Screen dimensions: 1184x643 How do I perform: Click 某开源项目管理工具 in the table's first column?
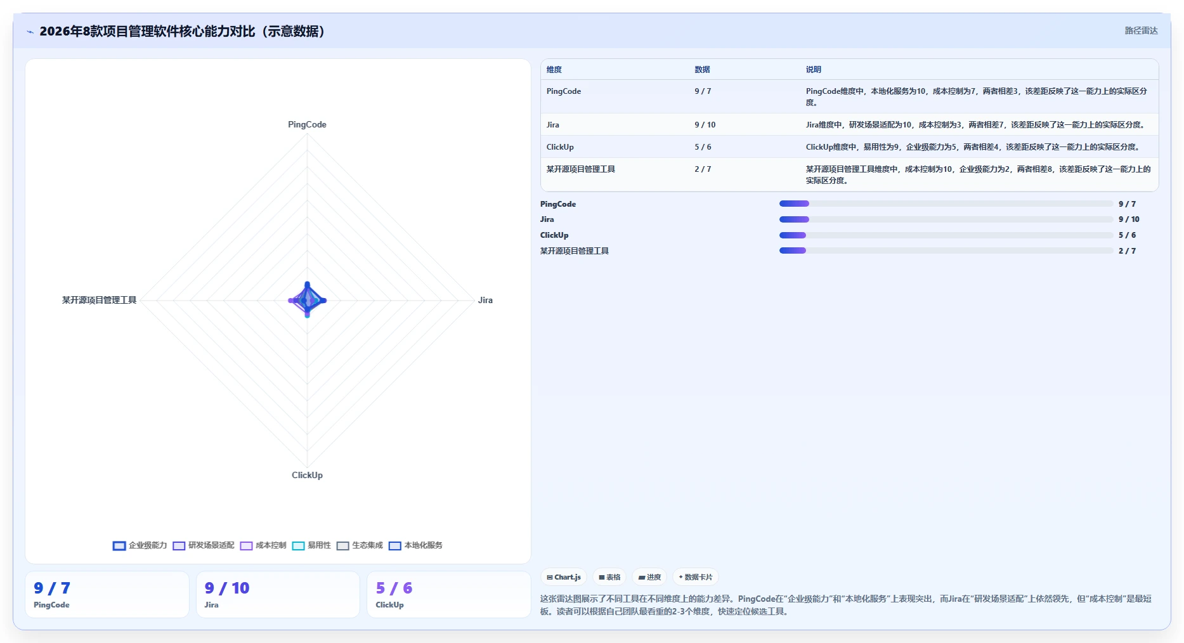click(x=581, y=169)
